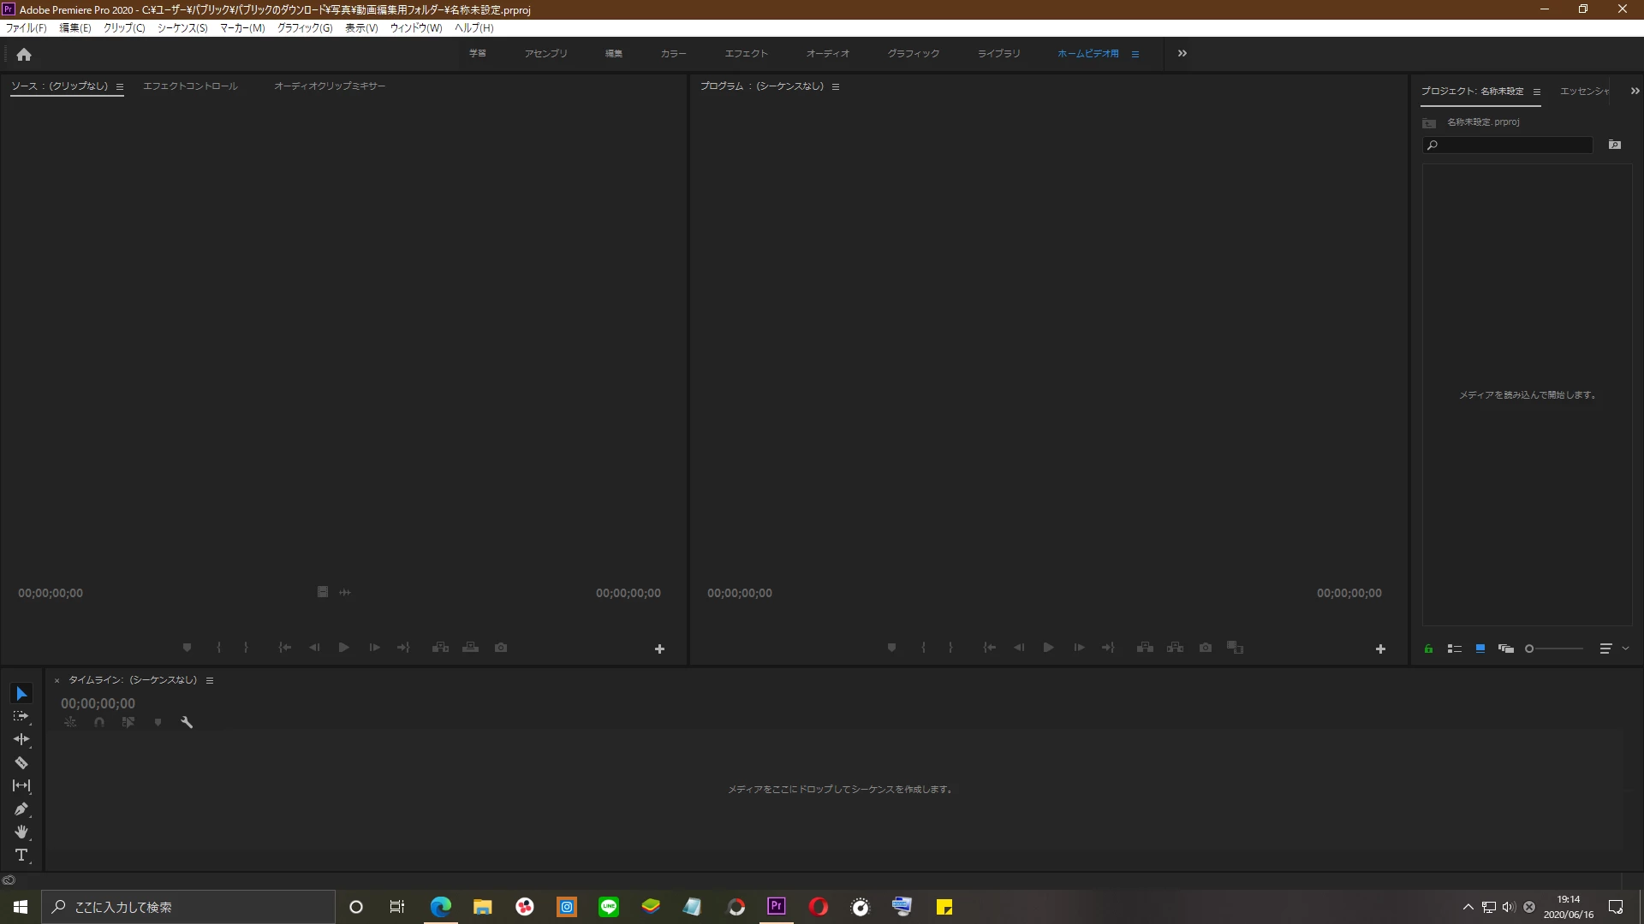Screen dimensions: 1644x924
Task: Click Extract button in Program monitor
Action: [1175, 648]
